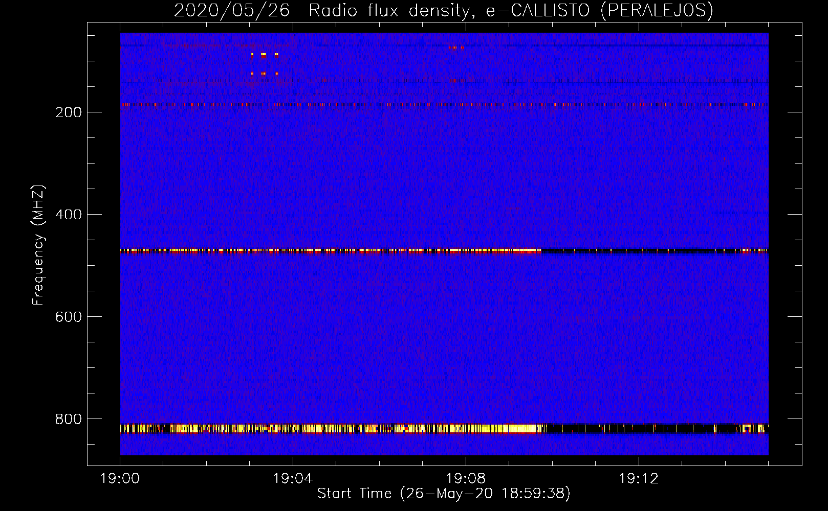Click the plot title '2020/05/26 Radio flux density'
Viewport: 828px width, 511px height.
pyautogui.click(x=443, y=10)
